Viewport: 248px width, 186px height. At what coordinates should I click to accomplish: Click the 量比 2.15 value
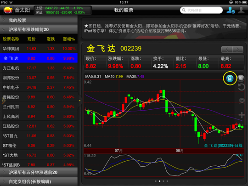[181, 66]
